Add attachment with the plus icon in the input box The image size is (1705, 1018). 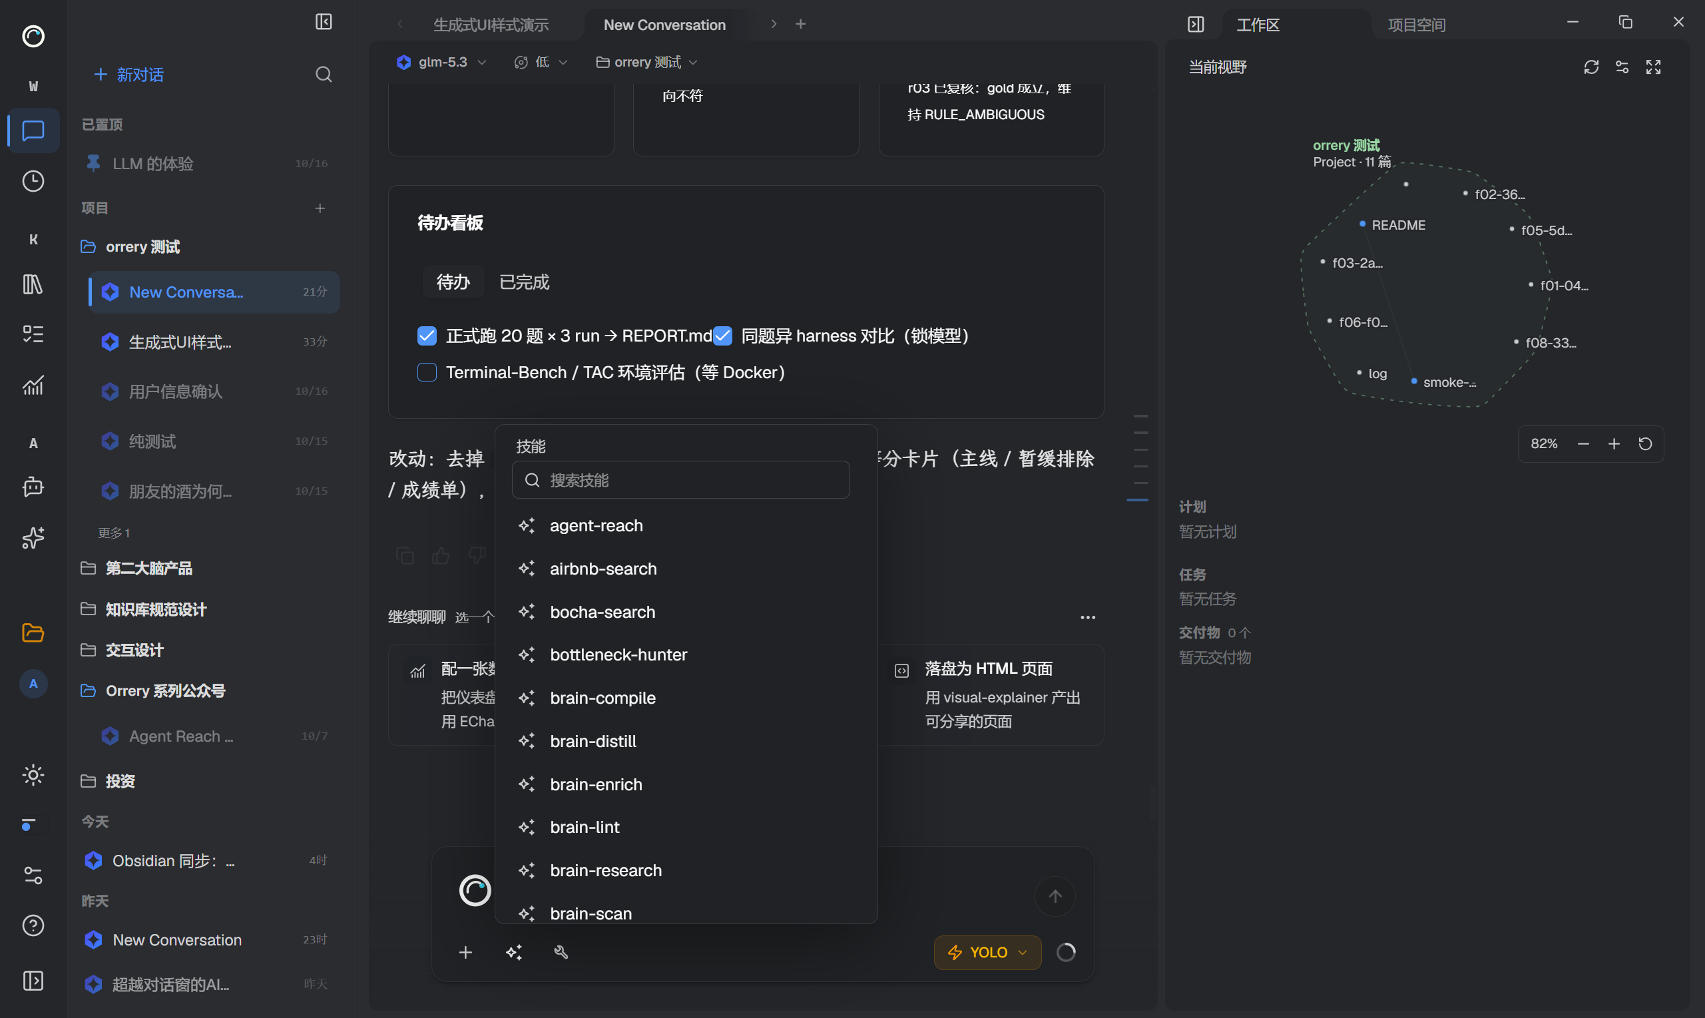click(465, 952)
